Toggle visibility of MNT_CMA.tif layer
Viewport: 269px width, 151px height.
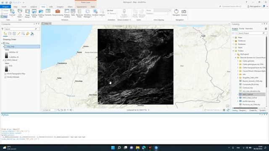coord(5,60)
